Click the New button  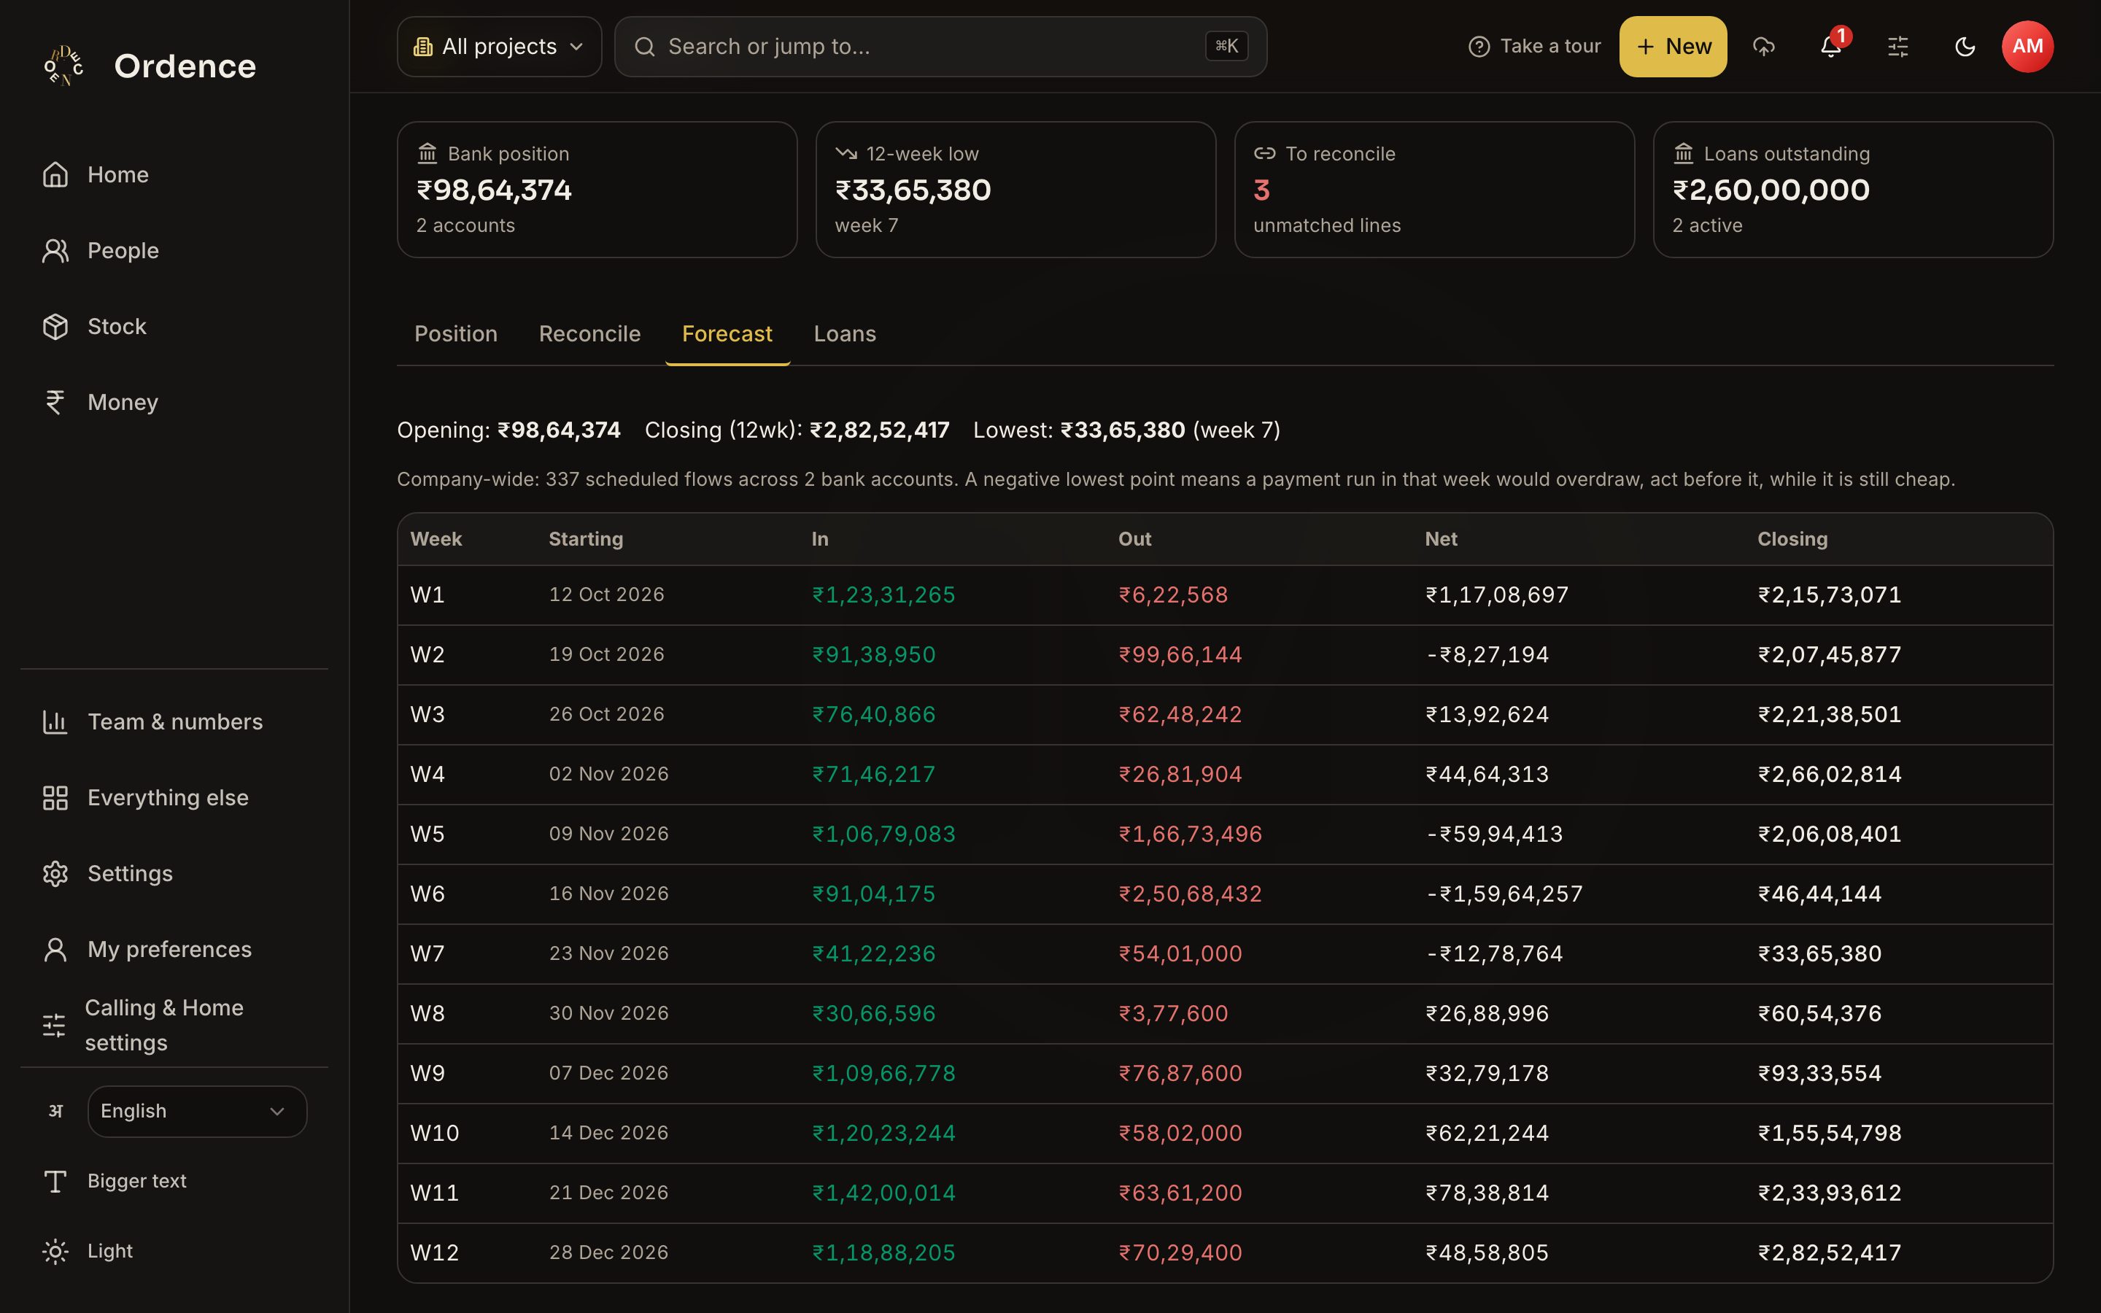coord(1672,46)
